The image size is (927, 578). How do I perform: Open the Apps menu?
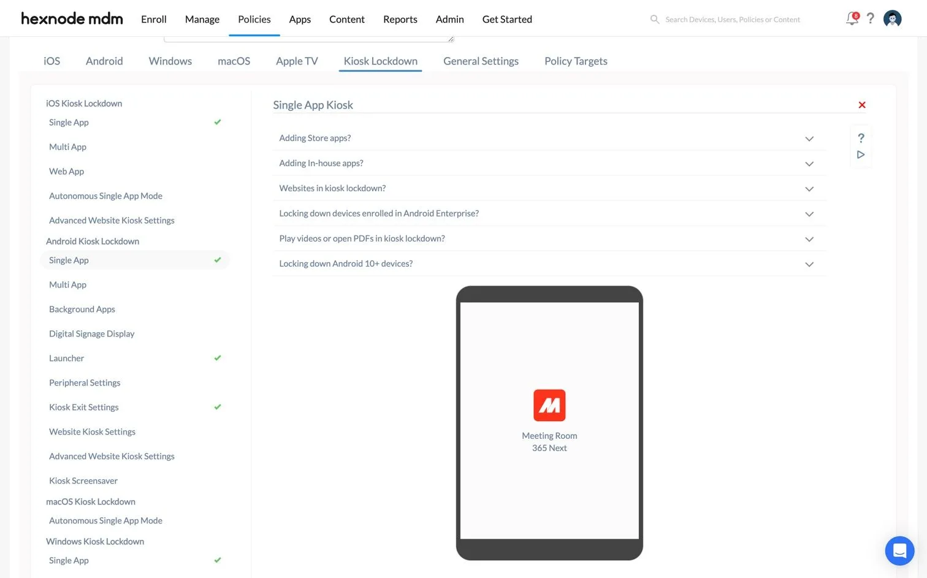point(300,19)
